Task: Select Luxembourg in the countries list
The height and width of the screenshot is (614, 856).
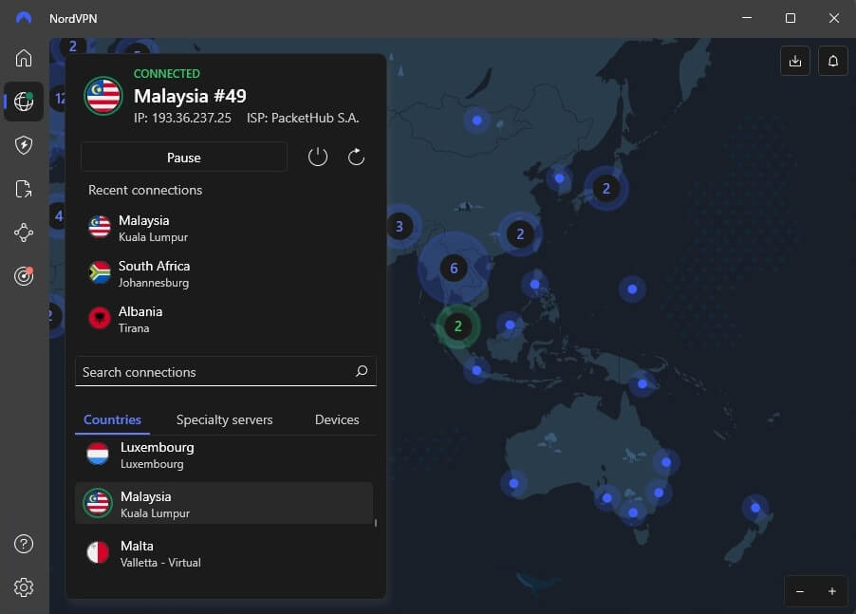Action: (224, 455)
